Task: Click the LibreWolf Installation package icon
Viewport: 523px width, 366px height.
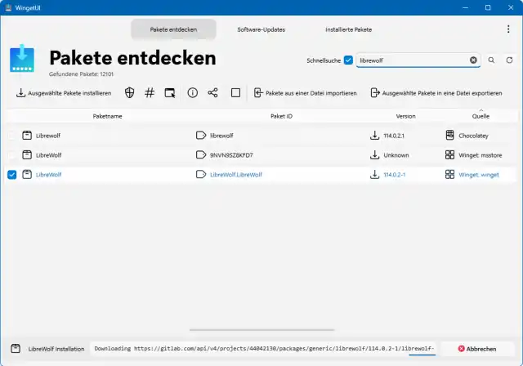Action: tap(16, 348)
